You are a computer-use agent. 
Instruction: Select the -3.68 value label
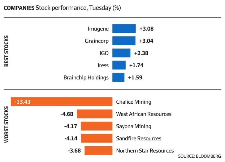74,151
